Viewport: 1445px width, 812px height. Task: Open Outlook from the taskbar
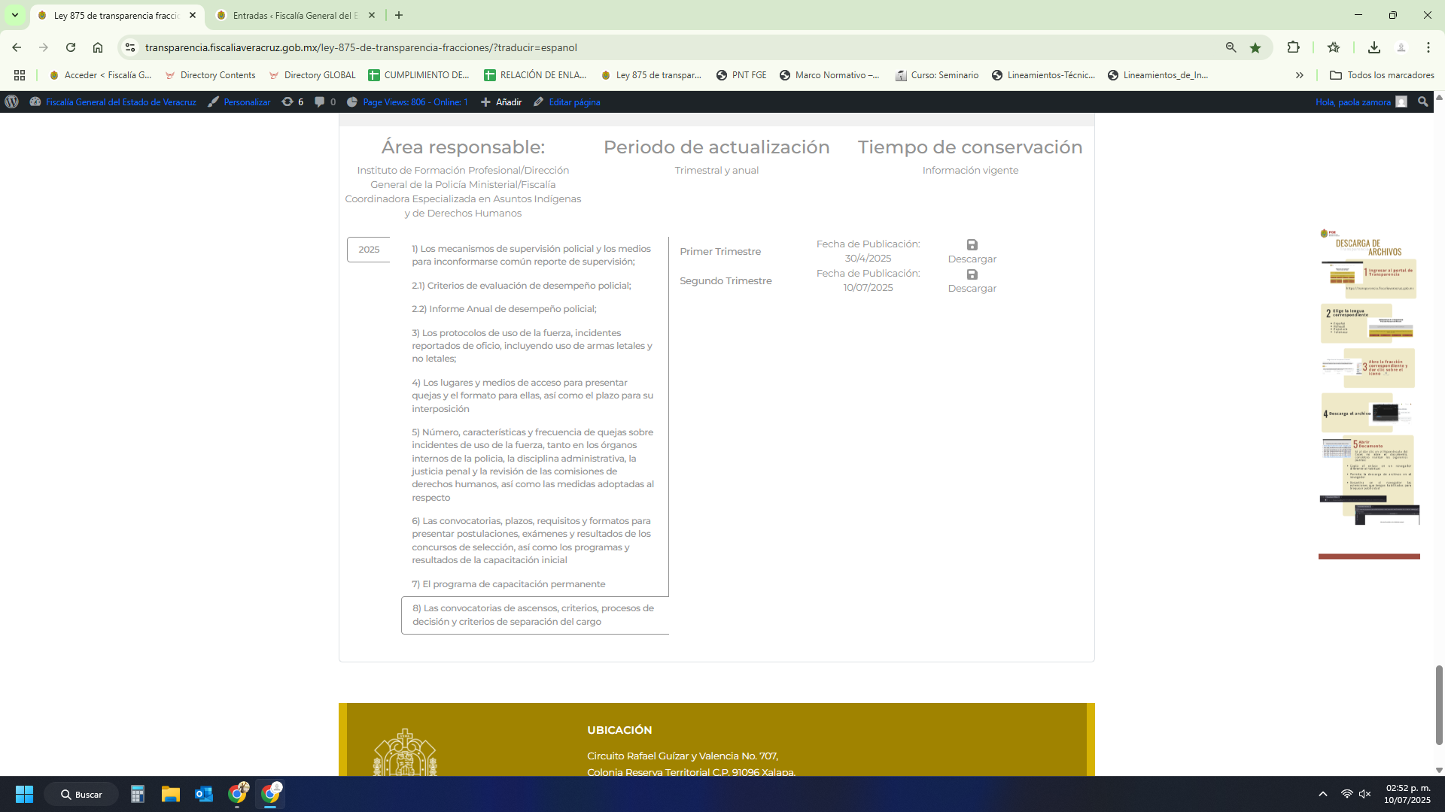coord(204,794)
